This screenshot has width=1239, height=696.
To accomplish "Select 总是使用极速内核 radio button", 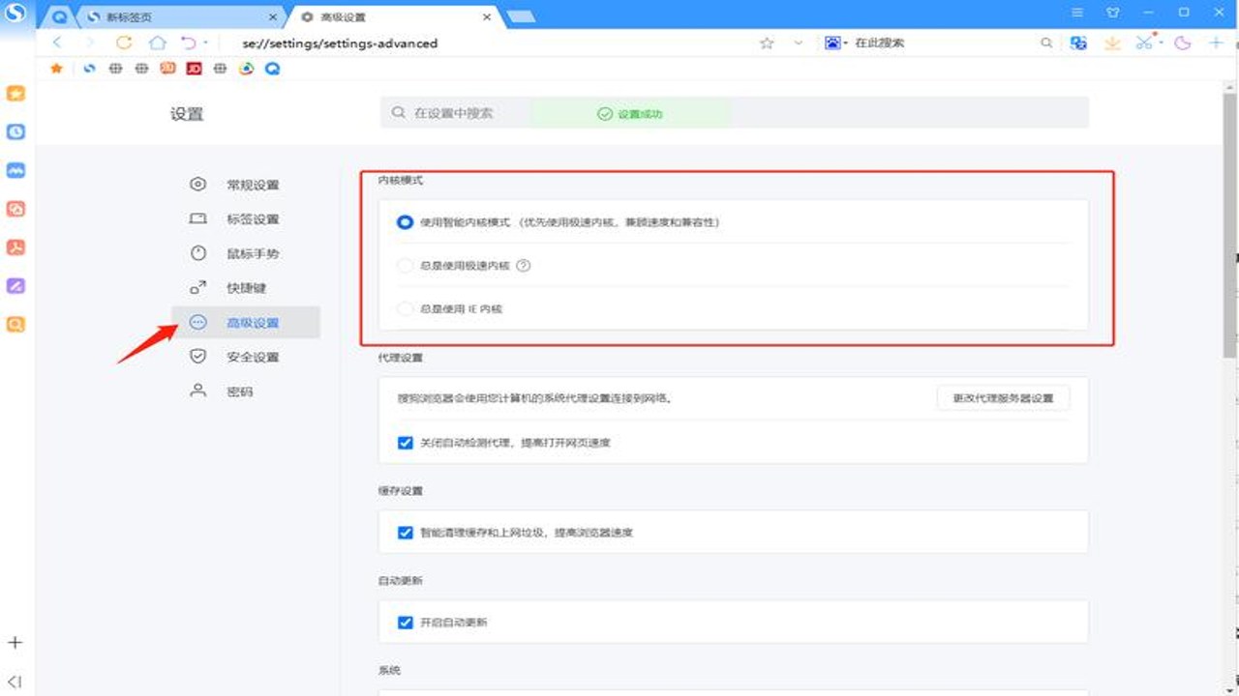I will 405,265.
